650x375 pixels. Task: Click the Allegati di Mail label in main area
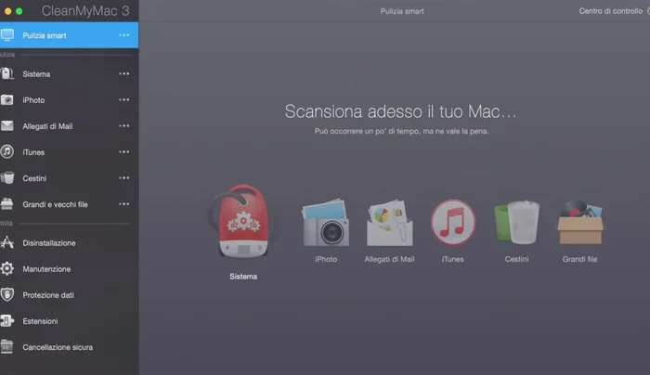coord(389,259)
